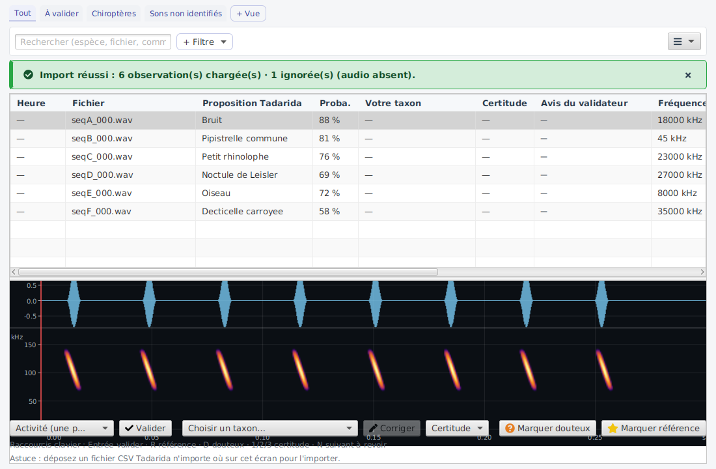The height and width of the screenshot is (469, 716).
Task: Mark observation as doubtful with Marquer douteux
Action: (x=547, y=429)
